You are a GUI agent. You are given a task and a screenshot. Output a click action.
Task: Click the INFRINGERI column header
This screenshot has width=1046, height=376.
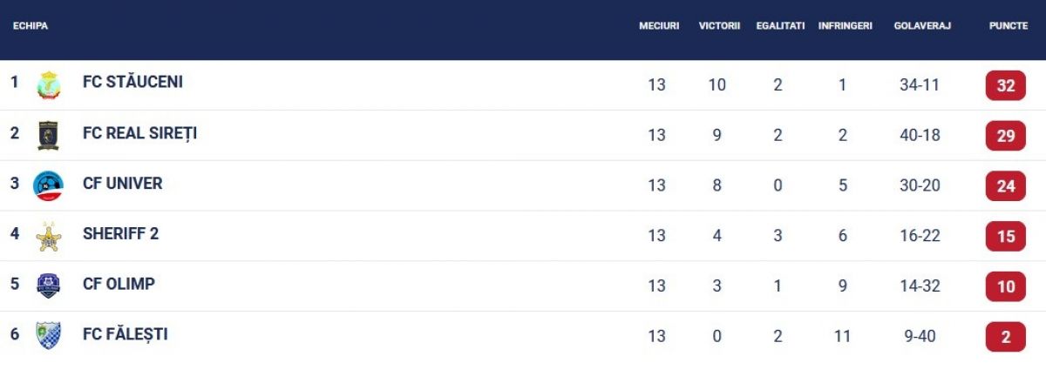pyautogui.click(x=845, y=26)
